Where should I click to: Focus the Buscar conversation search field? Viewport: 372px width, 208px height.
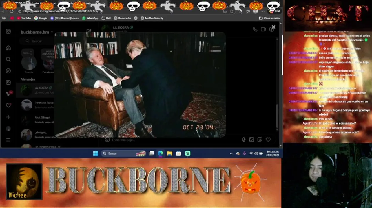point(37,41)
